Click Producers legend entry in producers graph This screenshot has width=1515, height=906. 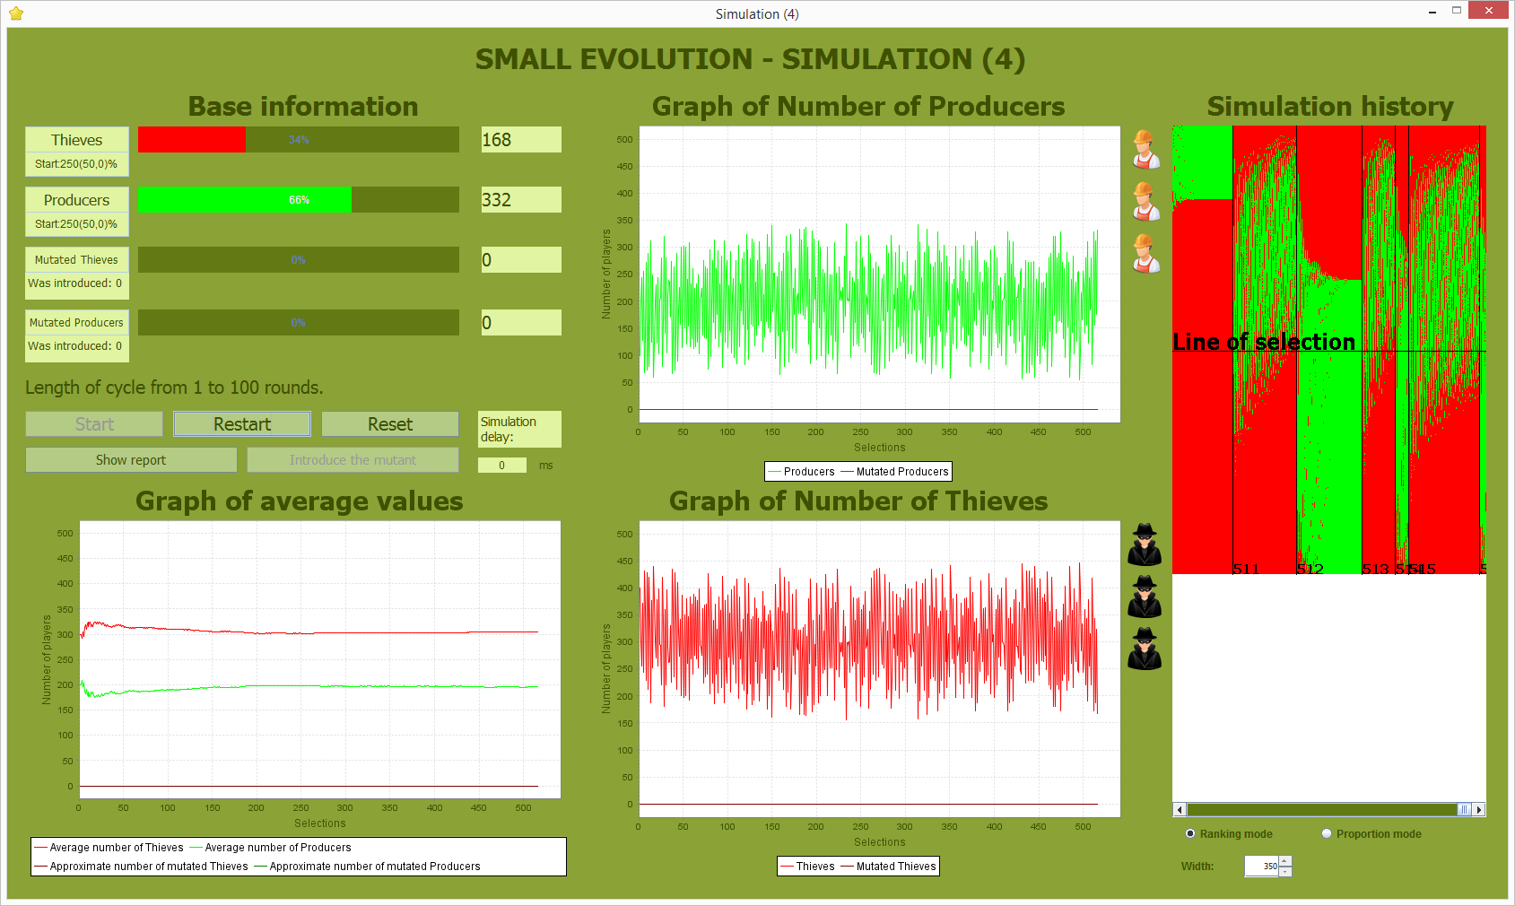[x=801, y=472]
